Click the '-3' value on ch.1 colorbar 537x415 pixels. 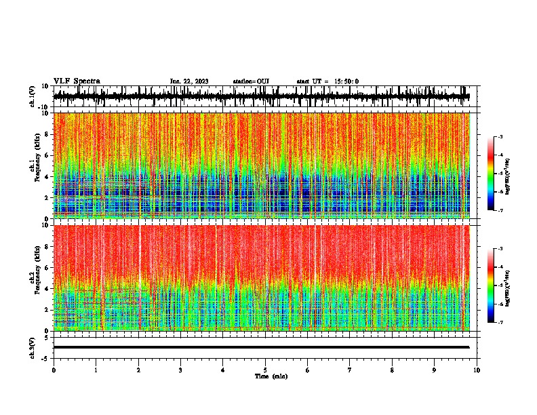point(500,136)
